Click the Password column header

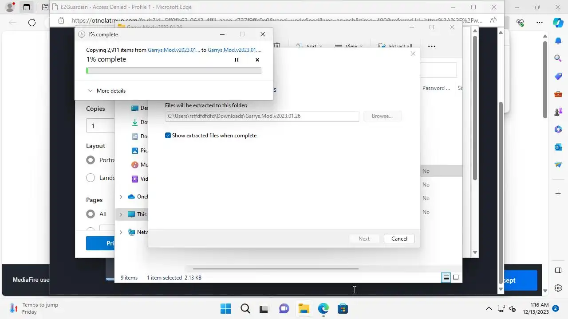point(436,88)
